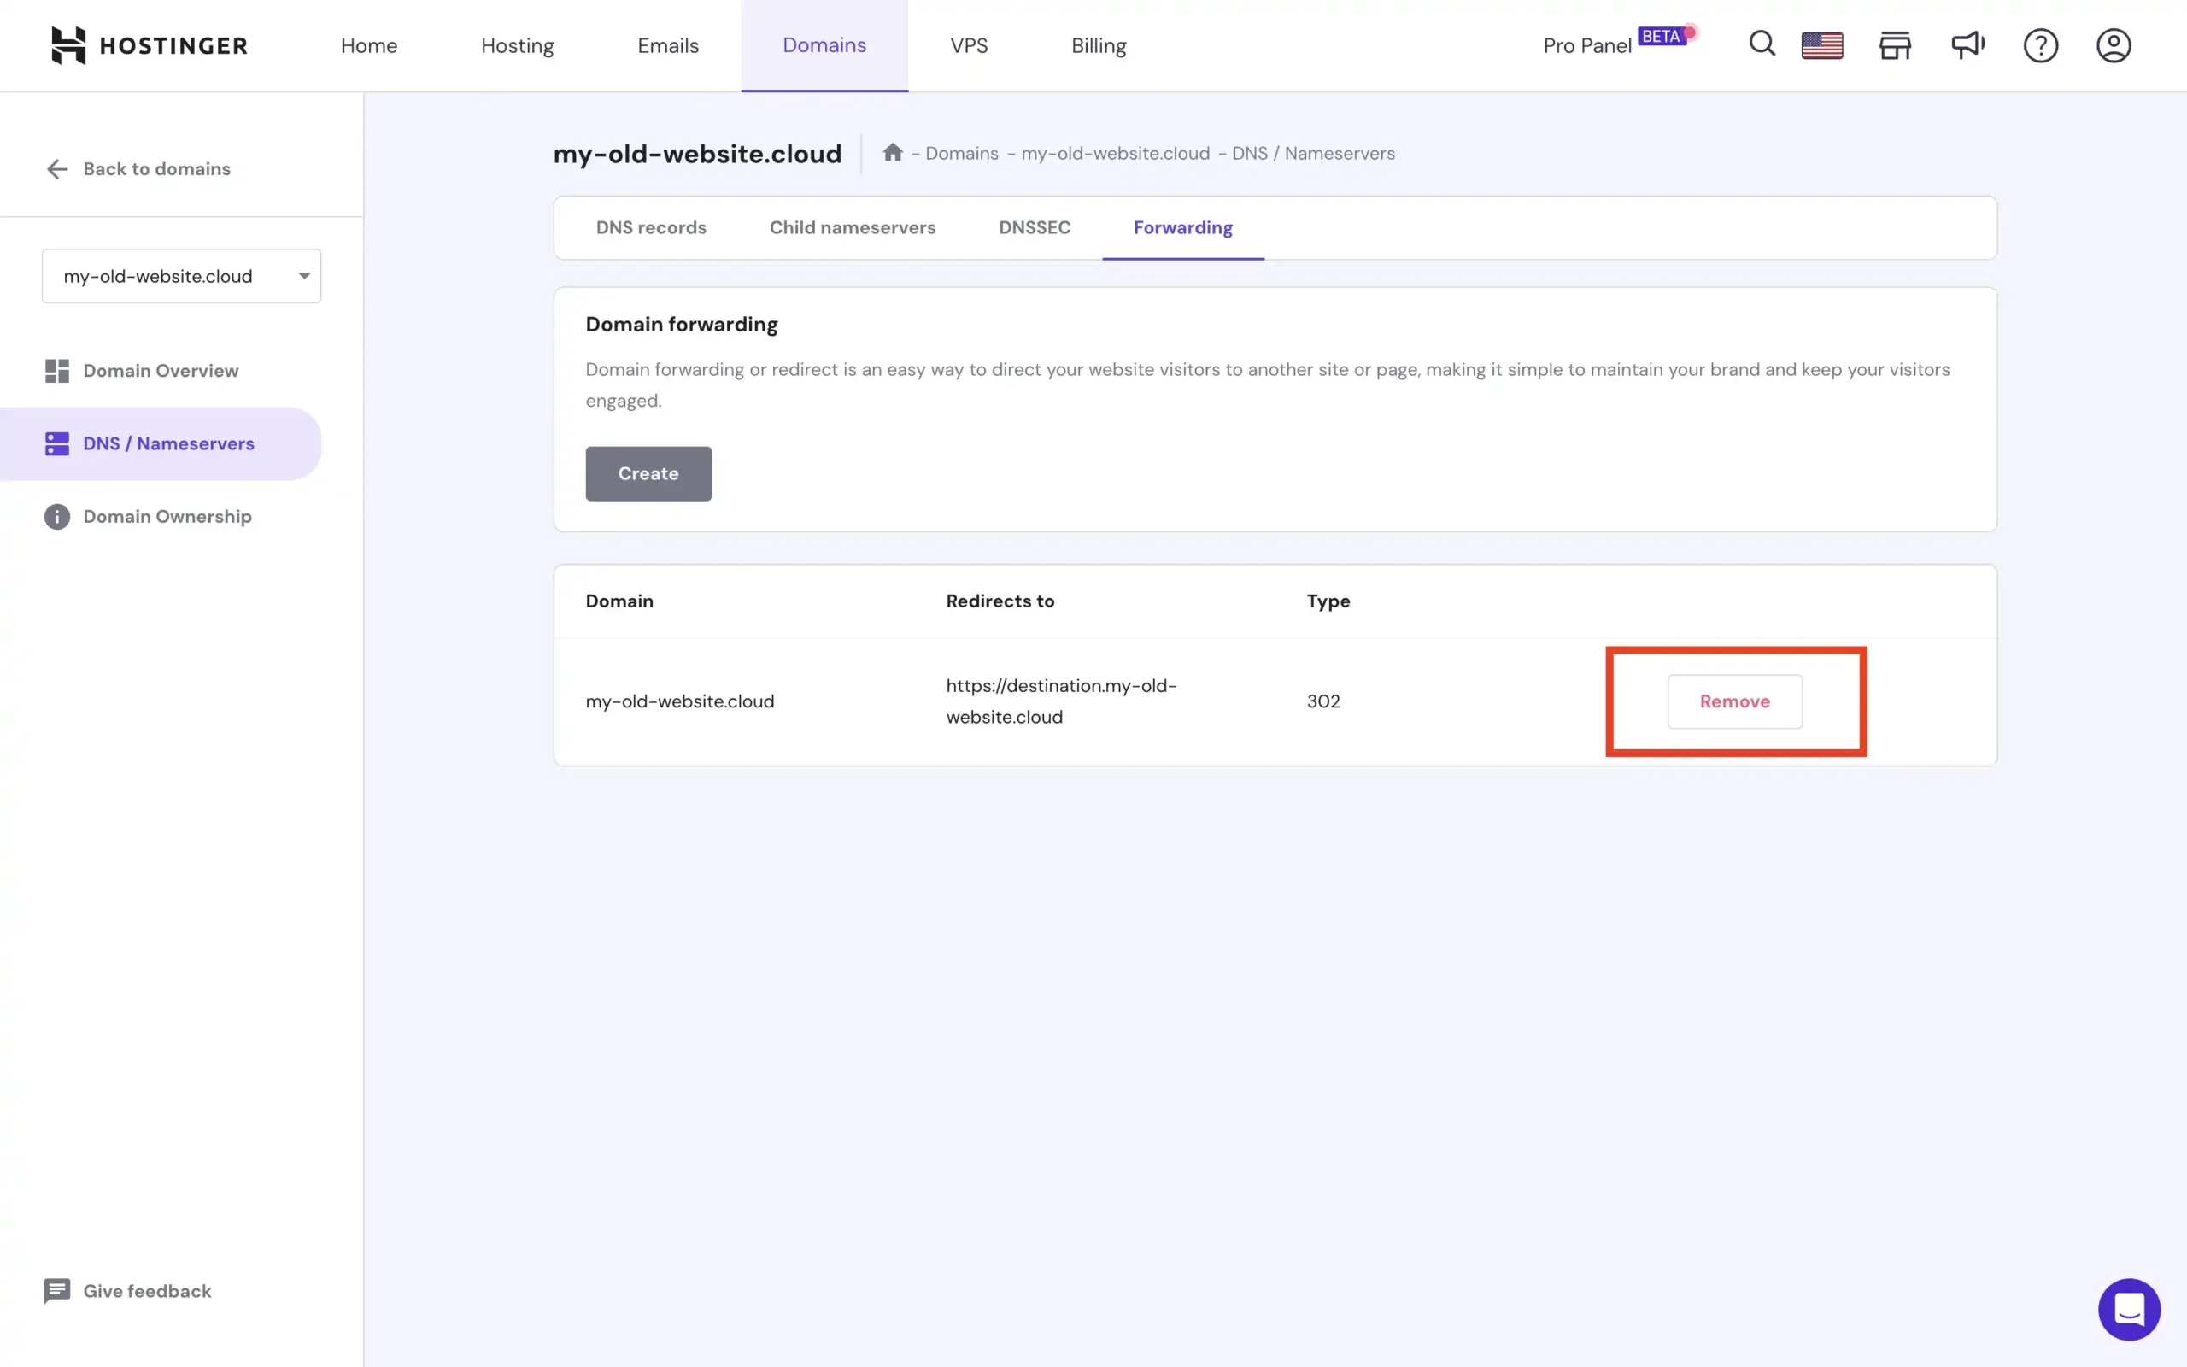Screen dimensions: 2187x1367
Task: Open the marketplace store icon
Action: click(x=1895, y=45)
